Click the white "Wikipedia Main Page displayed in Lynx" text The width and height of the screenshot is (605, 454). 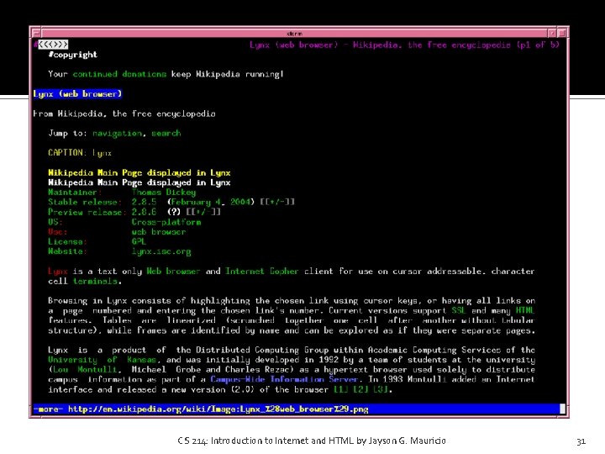(139, 182)
